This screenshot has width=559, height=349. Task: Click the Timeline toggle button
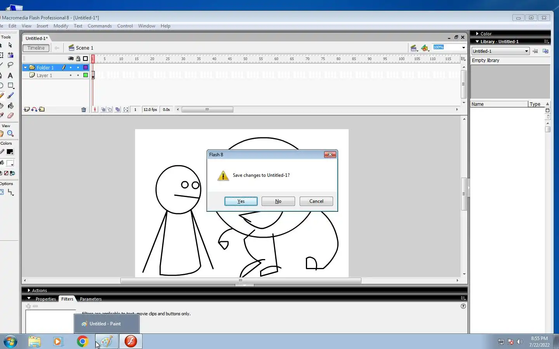pos(36,48)
